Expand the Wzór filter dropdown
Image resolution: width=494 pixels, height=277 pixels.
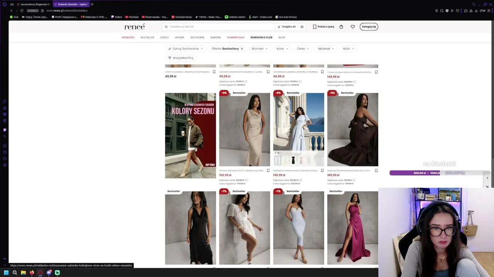(349, 48)
